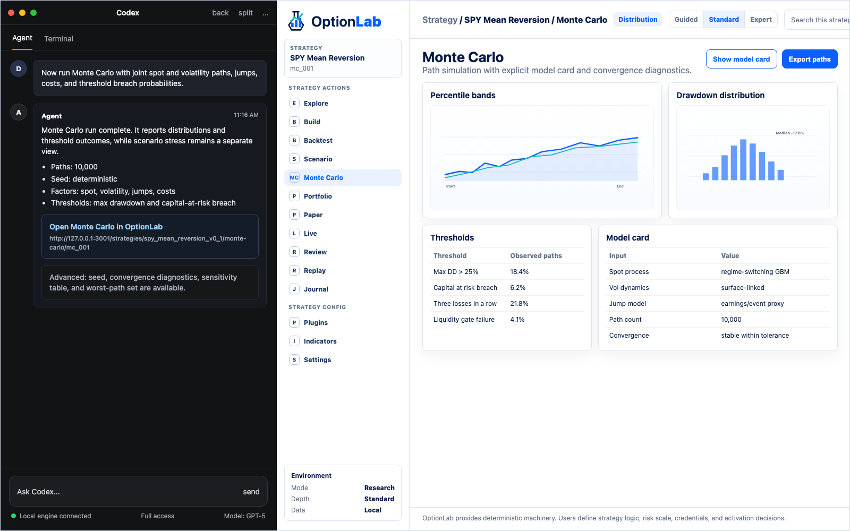Image resolution: width=850 pixels, height=531 pixels.
Task: Click the Local data value in Environment
Action: pos(373,510)
